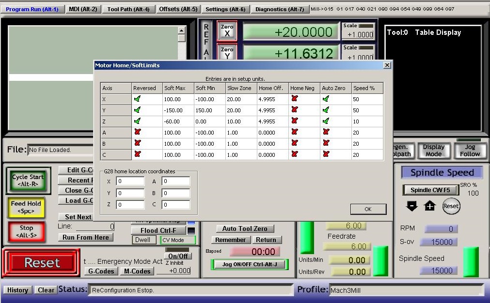
Task: Toggle Auto Zero for B axis
Action: coord(326,143)
